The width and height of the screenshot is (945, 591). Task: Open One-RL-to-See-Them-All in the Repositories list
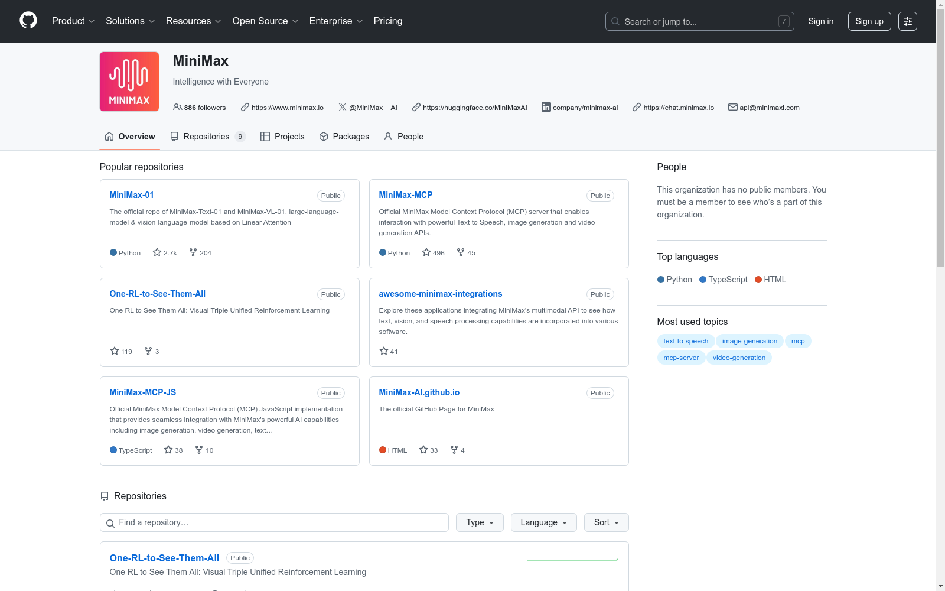164,558
